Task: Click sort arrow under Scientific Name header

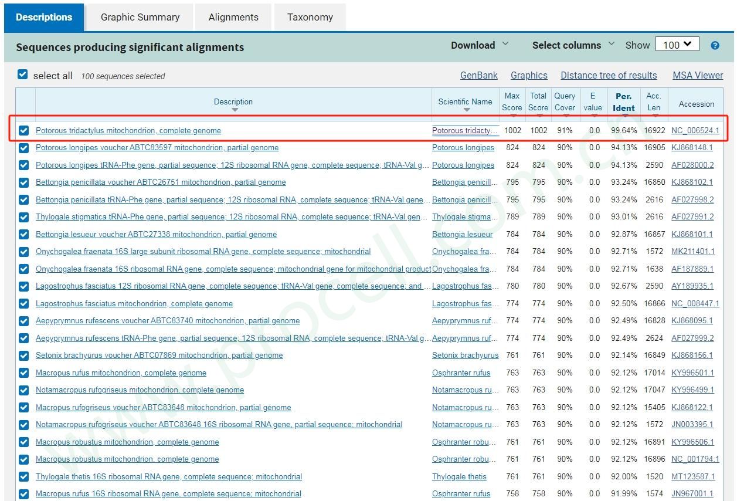Action: point(466,110)
